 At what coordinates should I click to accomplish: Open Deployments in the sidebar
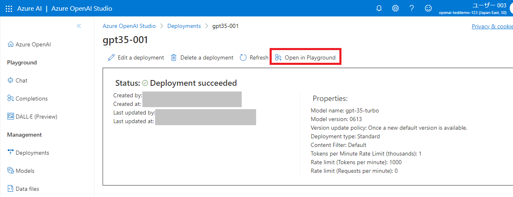coord(28,153)
